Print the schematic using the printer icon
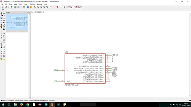Viewport: 191px width, 107px height. click(9, 7)
